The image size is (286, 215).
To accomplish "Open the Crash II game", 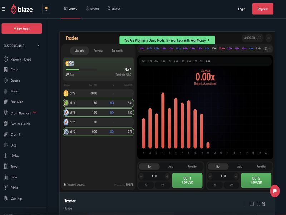I will click(12, 134).
